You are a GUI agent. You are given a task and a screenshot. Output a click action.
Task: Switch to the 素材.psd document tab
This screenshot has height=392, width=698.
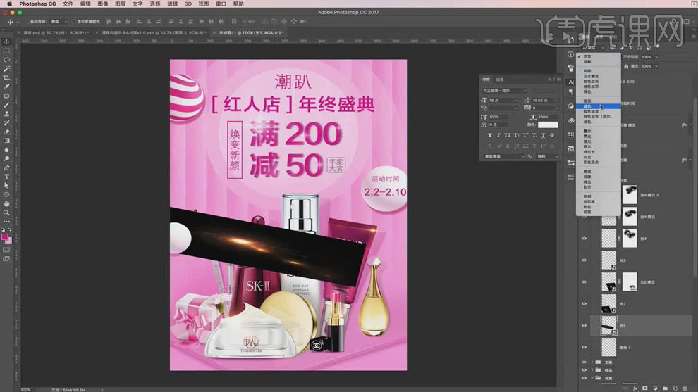tap(56, 33)
